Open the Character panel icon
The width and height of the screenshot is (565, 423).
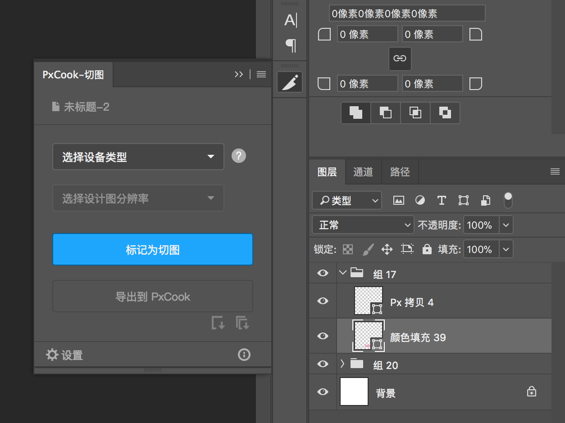tap(290, 21)
